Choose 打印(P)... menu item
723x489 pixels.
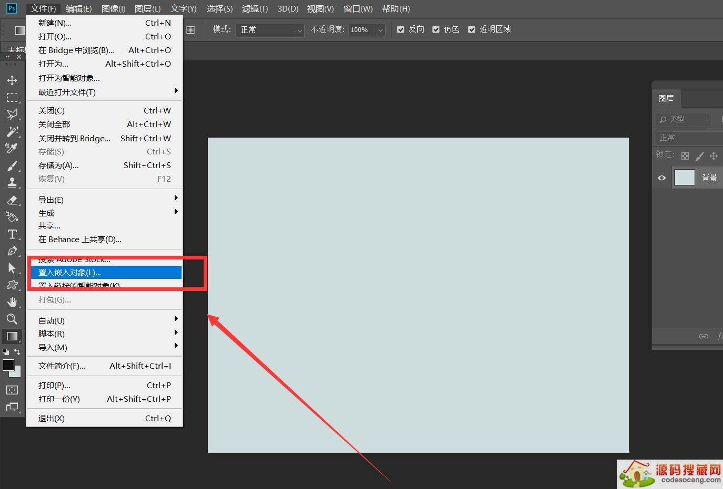tap(104, 385)
